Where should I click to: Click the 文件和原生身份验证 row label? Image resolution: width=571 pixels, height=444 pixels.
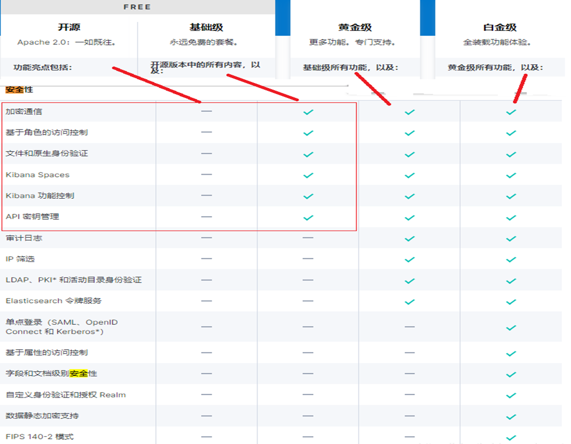[x=46, y=153]
